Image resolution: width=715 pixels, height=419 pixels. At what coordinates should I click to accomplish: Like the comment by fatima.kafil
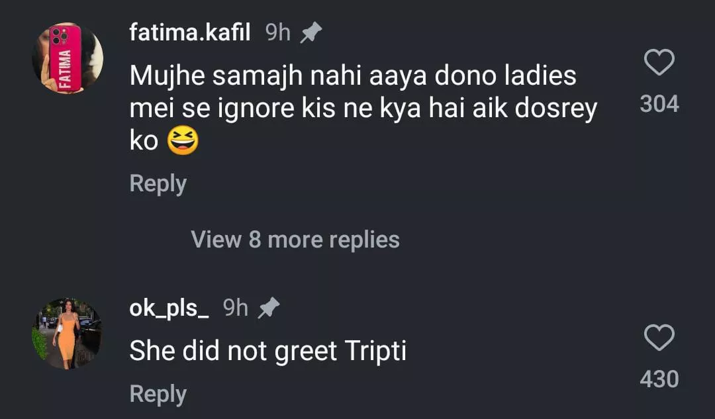coord(659,64)
